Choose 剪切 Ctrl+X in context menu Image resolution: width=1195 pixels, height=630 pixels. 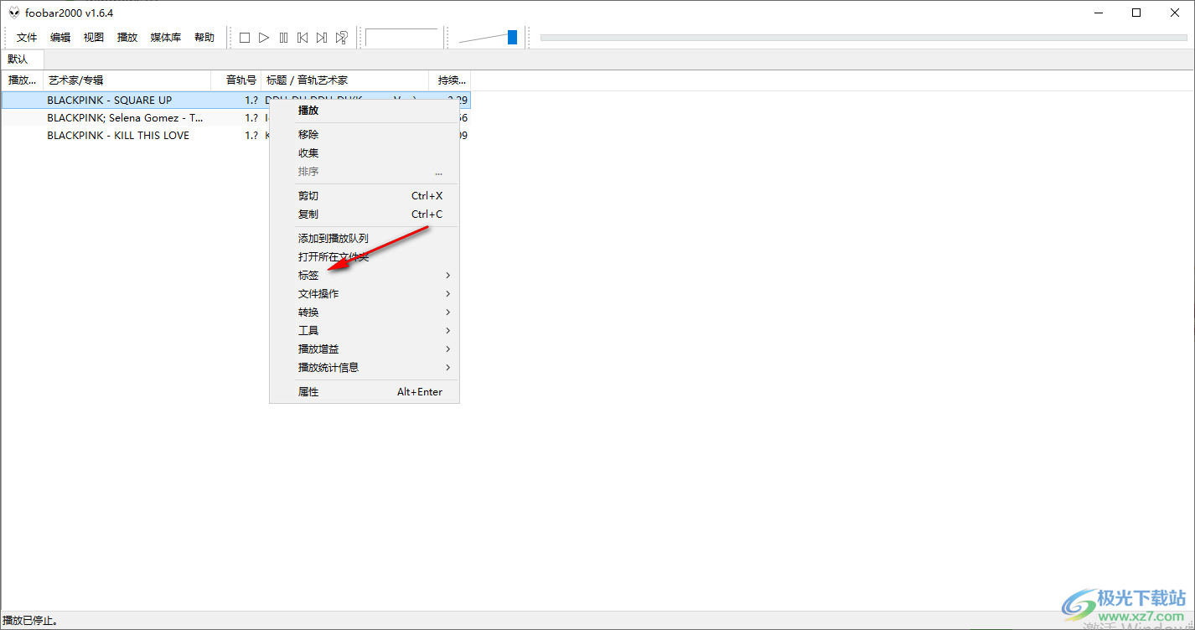[365, 195]
